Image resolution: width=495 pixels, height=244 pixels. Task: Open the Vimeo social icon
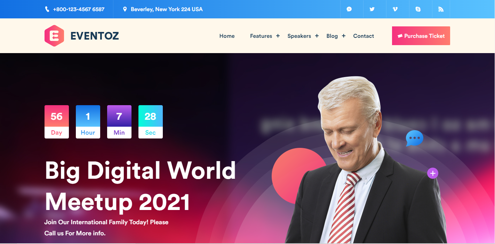(395, 9)
